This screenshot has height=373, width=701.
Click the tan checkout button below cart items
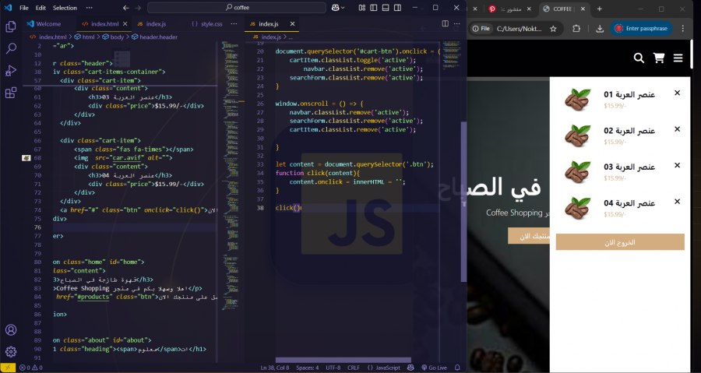tap(620, 242)
